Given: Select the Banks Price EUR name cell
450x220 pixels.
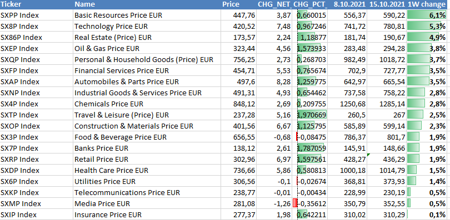Looking at the screenshot, I should tap(147, 148).
